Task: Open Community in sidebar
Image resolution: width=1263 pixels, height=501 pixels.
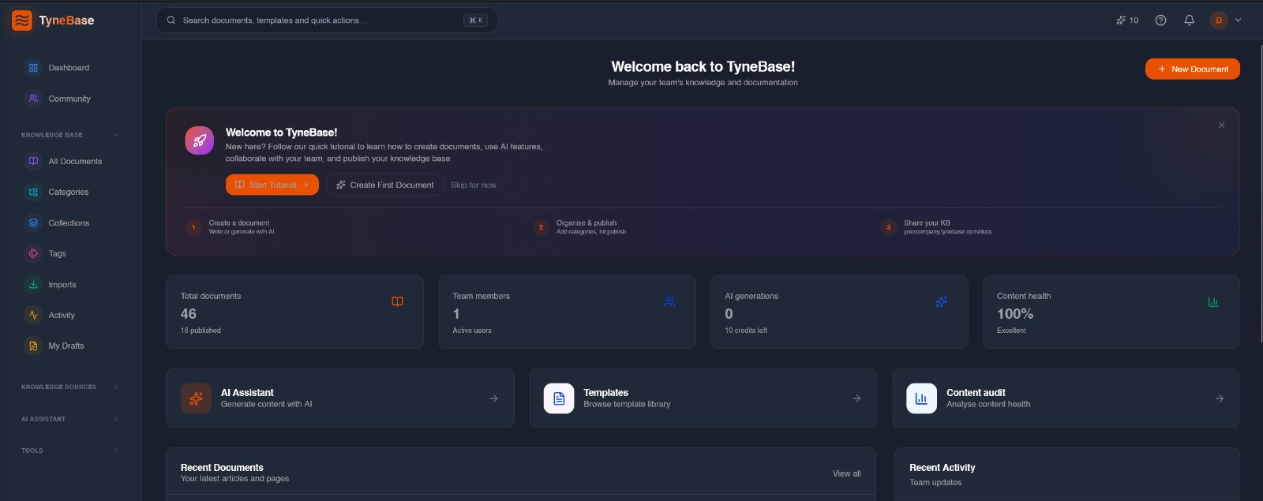Action: [x=70, y=99]
